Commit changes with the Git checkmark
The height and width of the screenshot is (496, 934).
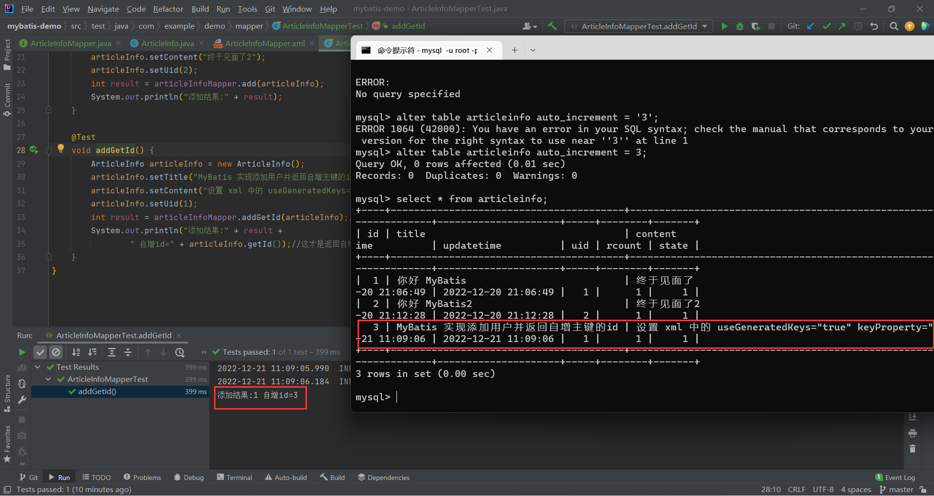826,26
